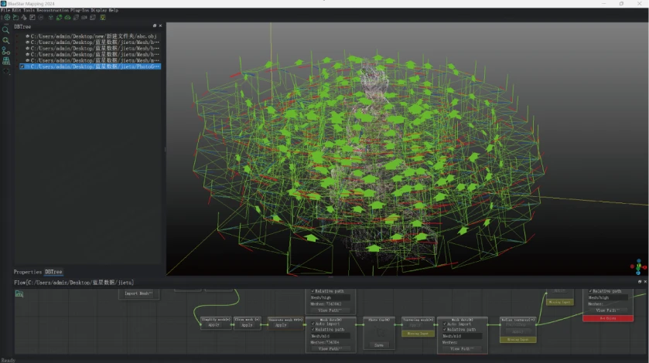Image resolution: width=649 pixels, height=363 pixels.
Task: Toggle checkbox of the highlighted PhotoG tree item
Action: pyautogui.click(x=22, y=67)
